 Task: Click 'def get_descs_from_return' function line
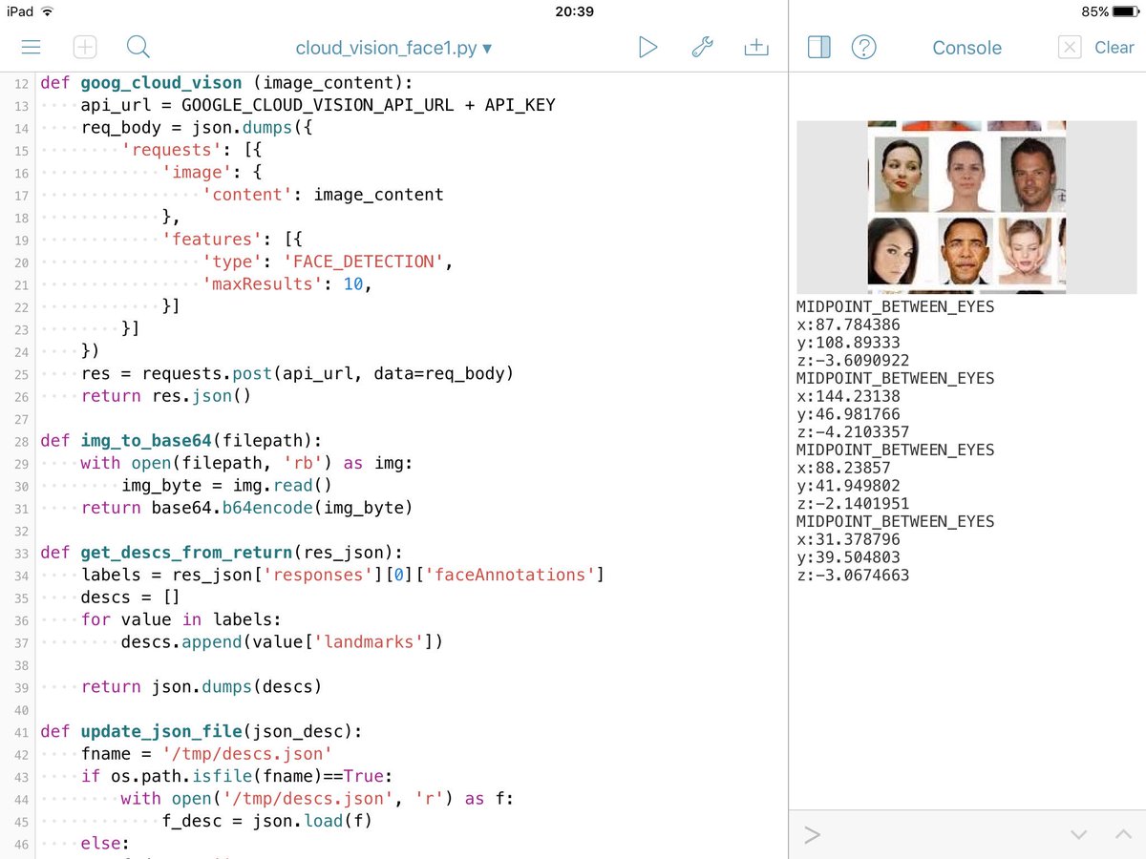(x=222, y=552)
